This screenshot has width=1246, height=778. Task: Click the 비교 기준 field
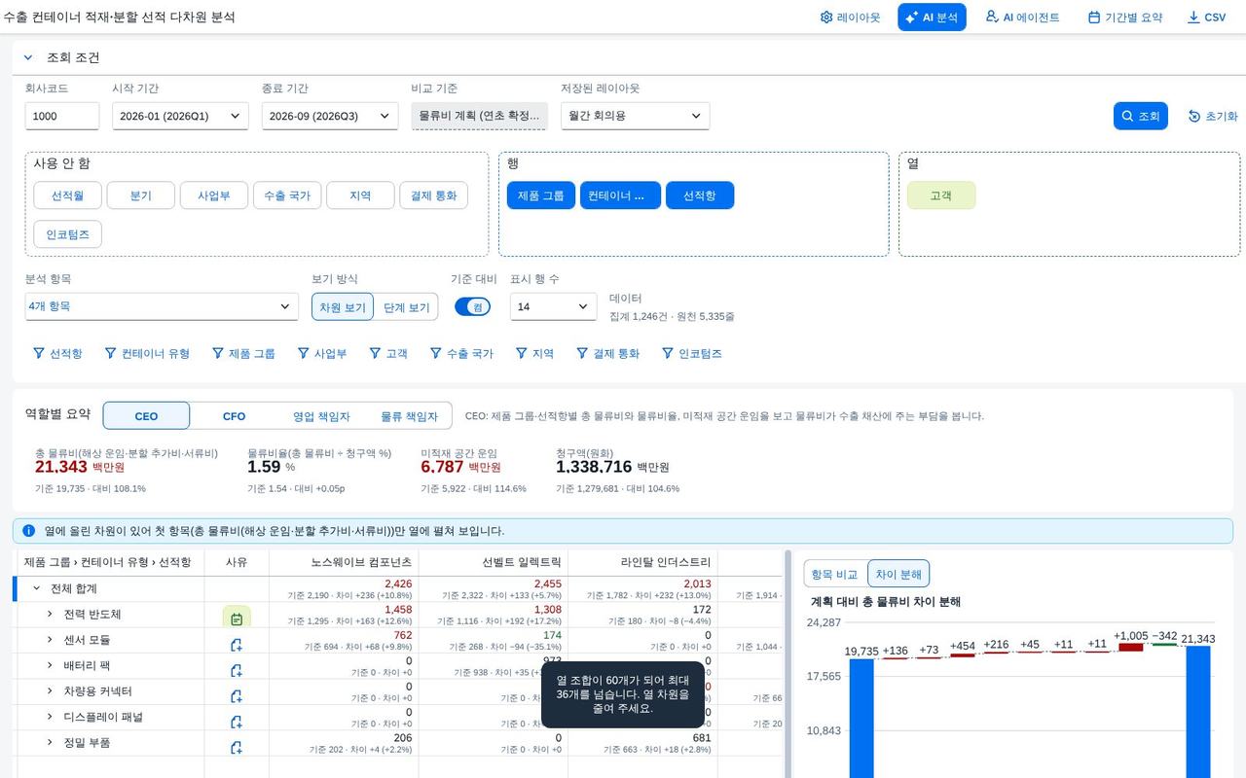(479, 116)
